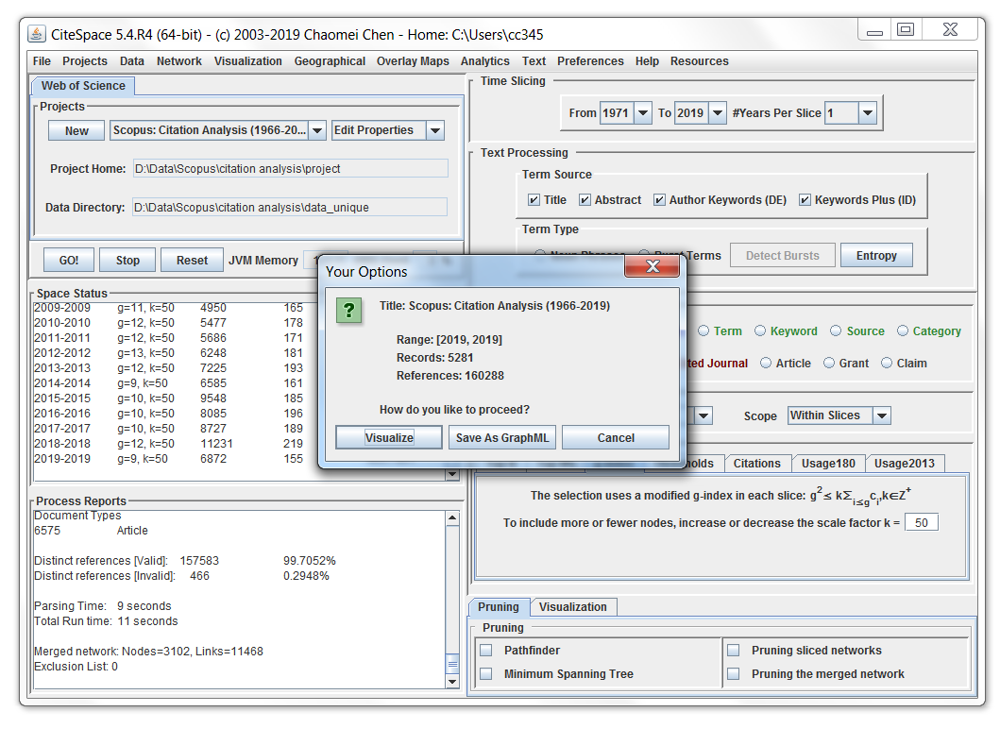Click the GO! button
The height and width of the screenshot is (729, 1000).
69,261
